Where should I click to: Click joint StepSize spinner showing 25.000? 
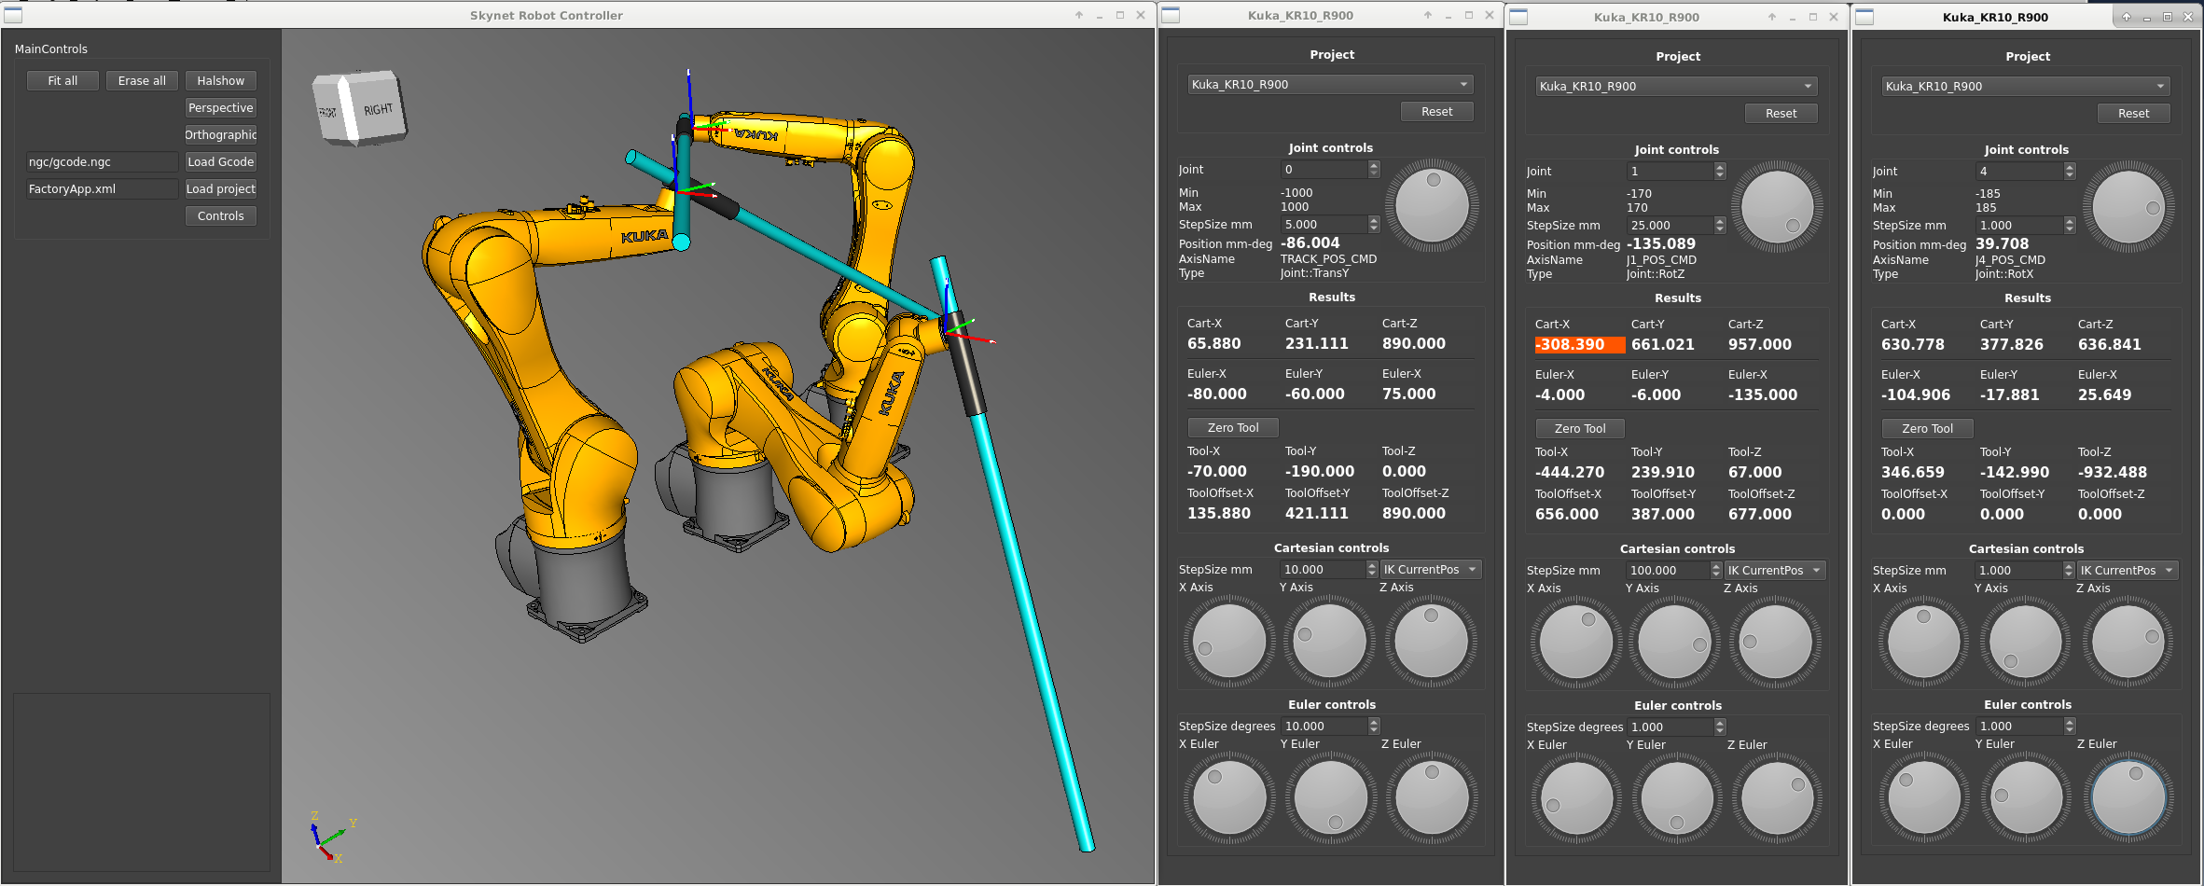pos(1676,226)
